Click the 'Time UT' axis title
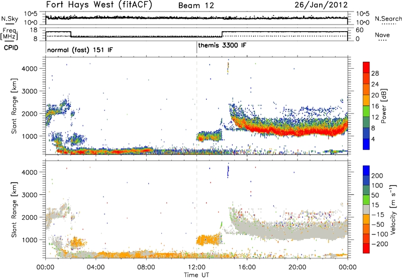Viewport: 402px width, 278px height. point(196,275)
